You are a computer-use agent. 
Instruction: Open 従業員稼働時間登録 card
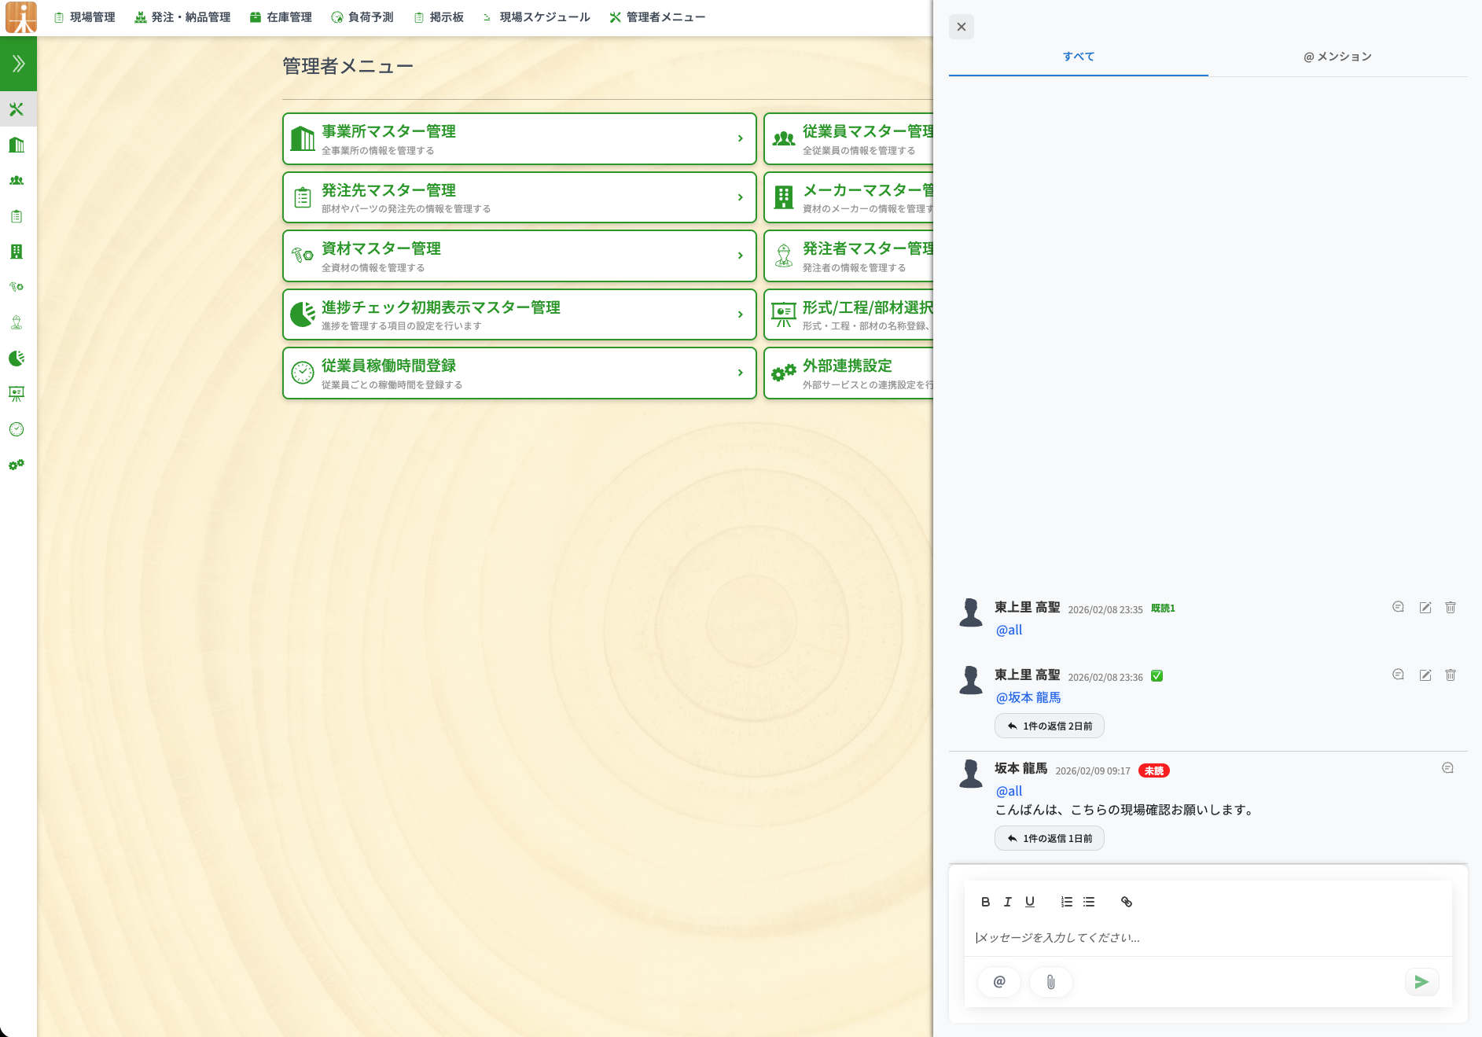coord(519,373)
